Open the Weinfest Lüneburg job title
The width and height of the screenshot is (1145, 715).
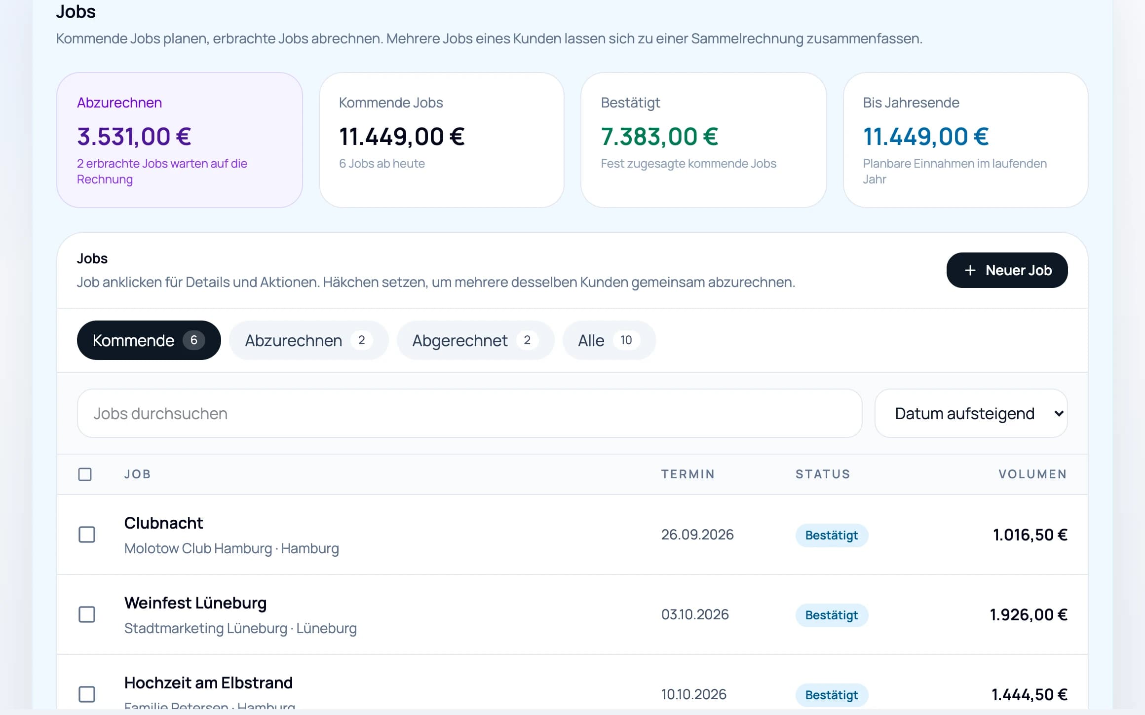click(x=195, y=603)
